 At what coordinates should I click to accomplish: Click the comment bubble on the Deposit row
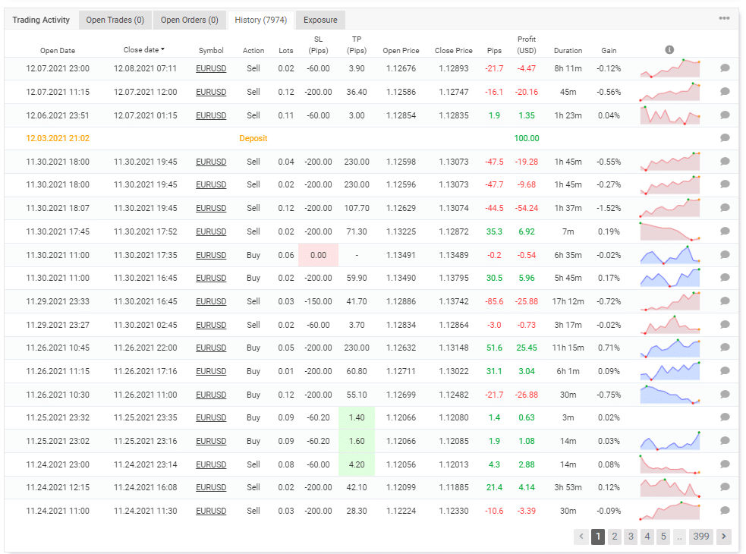click(x=724, y=138)
